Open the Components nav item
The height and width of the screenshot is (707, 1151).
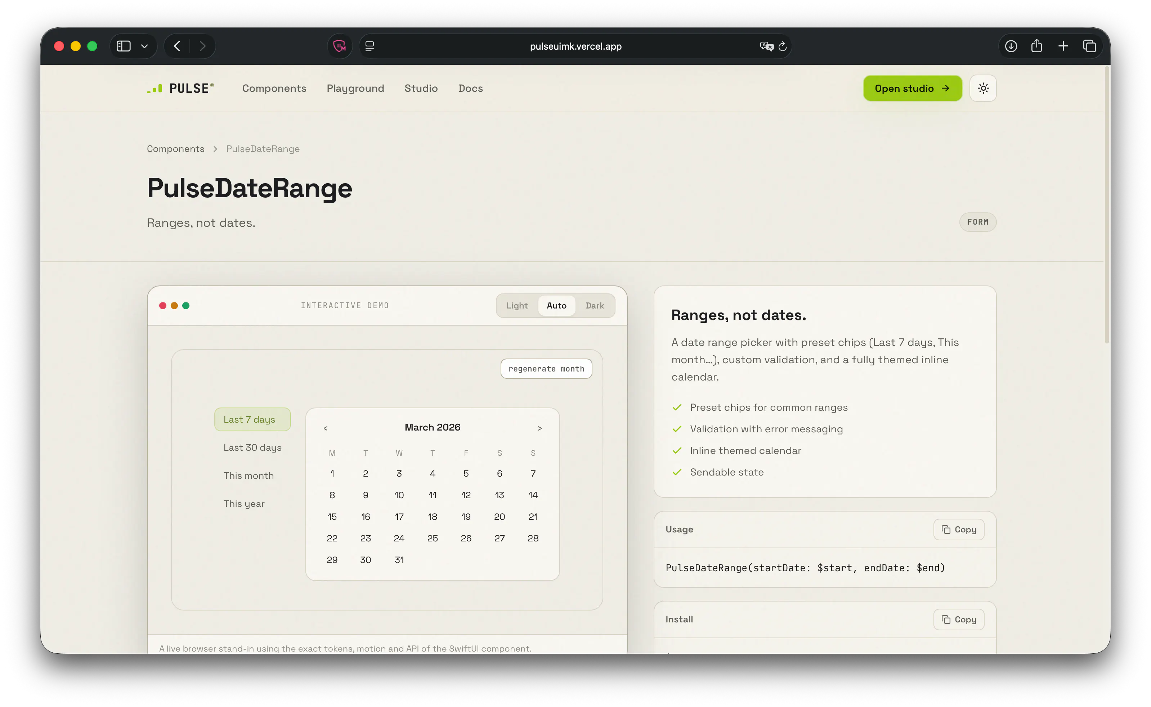point(274,89)
